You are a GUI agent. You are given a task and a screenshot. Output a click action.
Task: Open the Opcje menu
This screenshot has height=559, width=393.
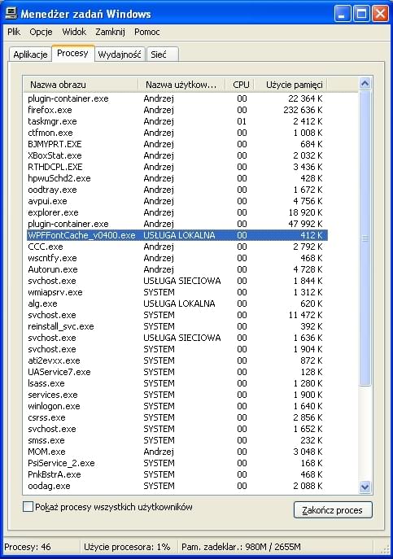[41, 32]
